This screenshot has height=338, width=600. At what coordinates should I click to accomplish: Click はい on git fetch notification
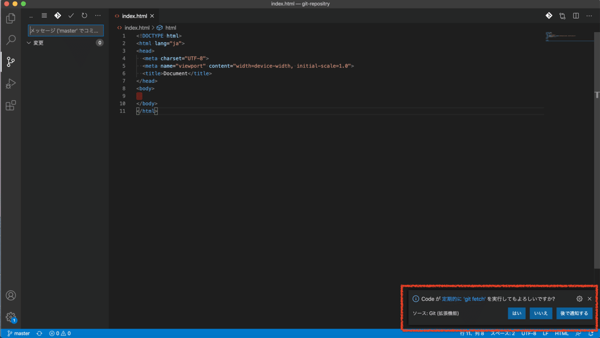point(516,314)
